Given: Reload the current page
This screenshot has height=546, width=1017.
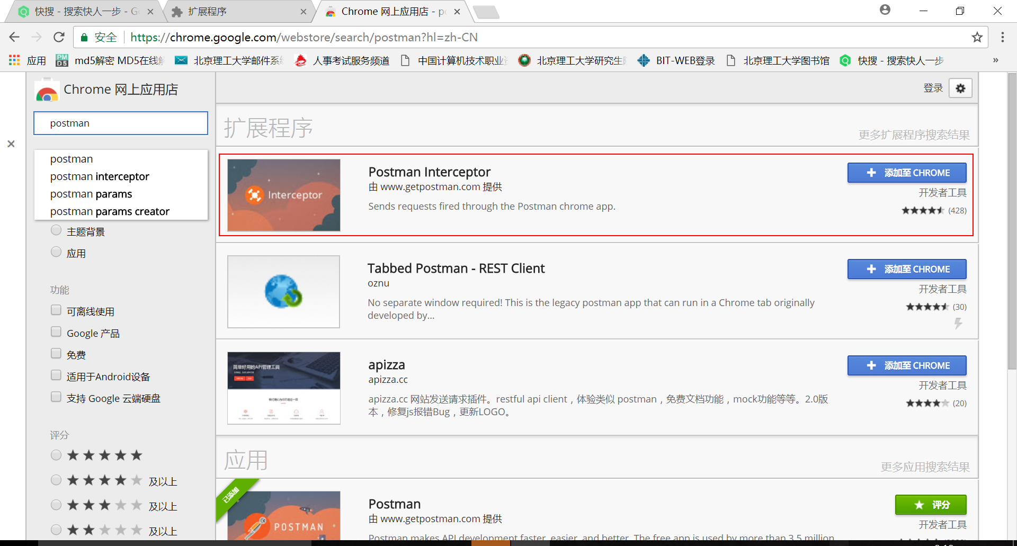Looking at the screenshot, I should (59, 37).
